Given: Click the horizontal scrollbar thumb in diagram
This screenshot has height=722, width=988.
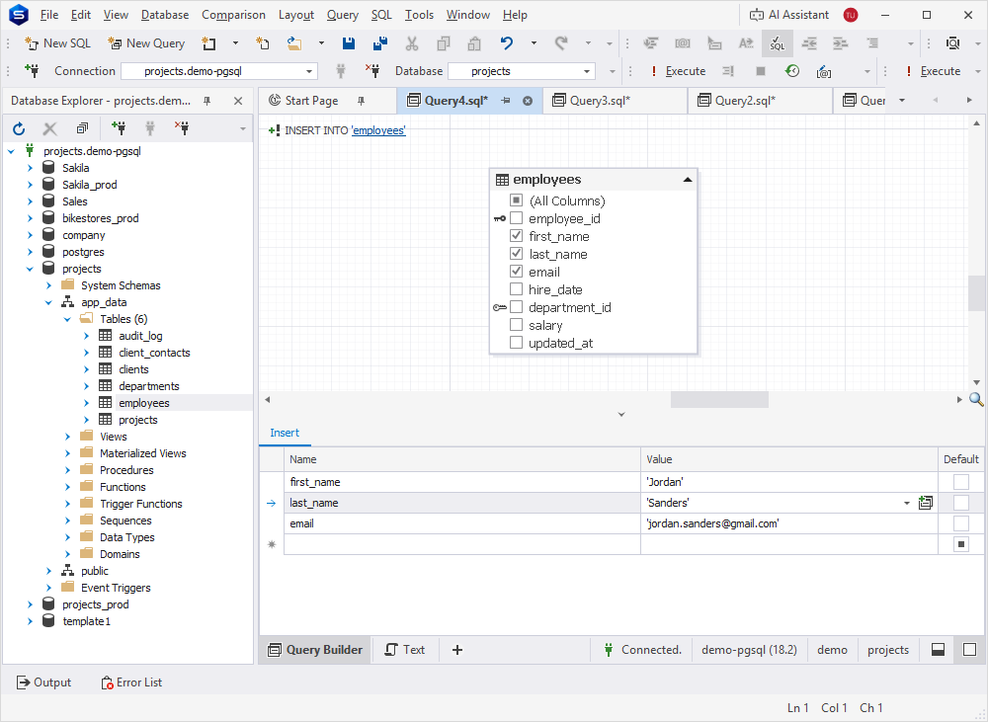Looking at the screenshot, I should click(x=719, y=399).
